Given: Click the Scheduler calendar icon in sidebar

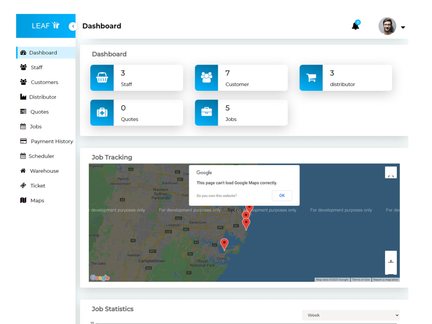Looking at the screenshot, I should (x=23, y=156).
